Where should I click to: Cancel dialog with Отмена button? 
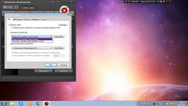coord(63,65)
